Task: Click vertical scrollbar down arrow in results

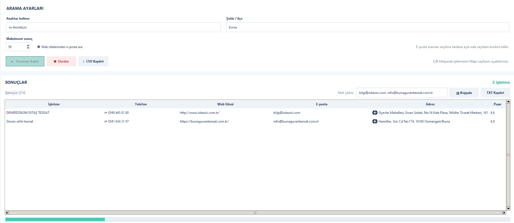Action: [508, 209]
